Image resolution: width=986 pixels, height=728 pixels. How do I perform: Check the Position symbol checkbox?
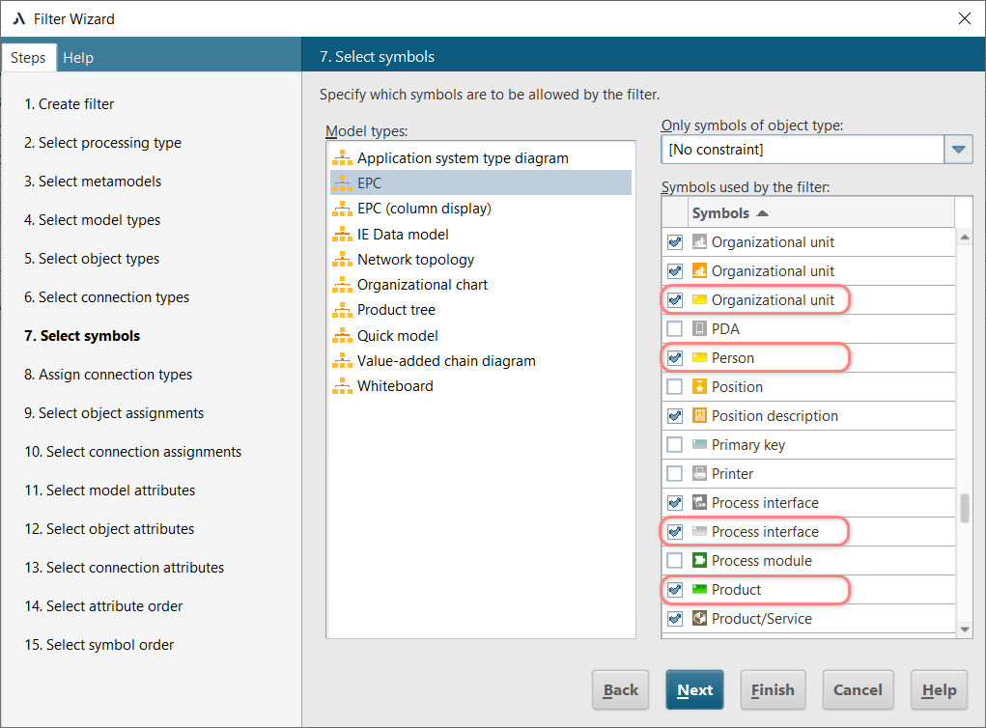coord(674,386)
